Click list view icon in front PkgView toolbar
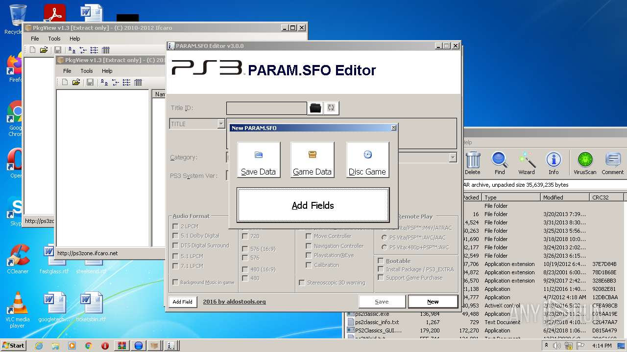This screenshot has width=627, height=352. point(127,82)
